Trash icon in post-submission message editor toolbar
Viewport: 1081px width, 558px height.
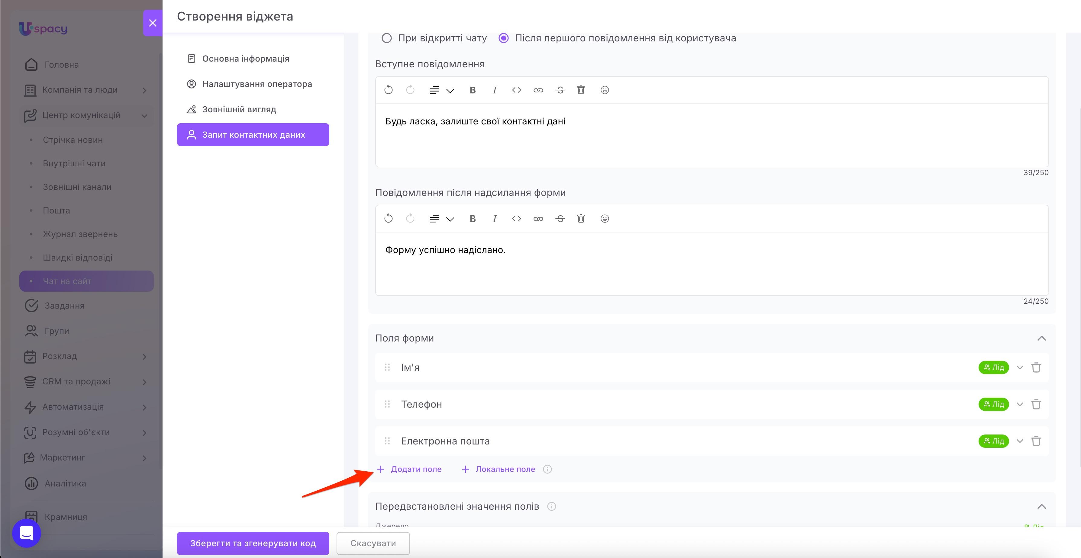[581, 218]
